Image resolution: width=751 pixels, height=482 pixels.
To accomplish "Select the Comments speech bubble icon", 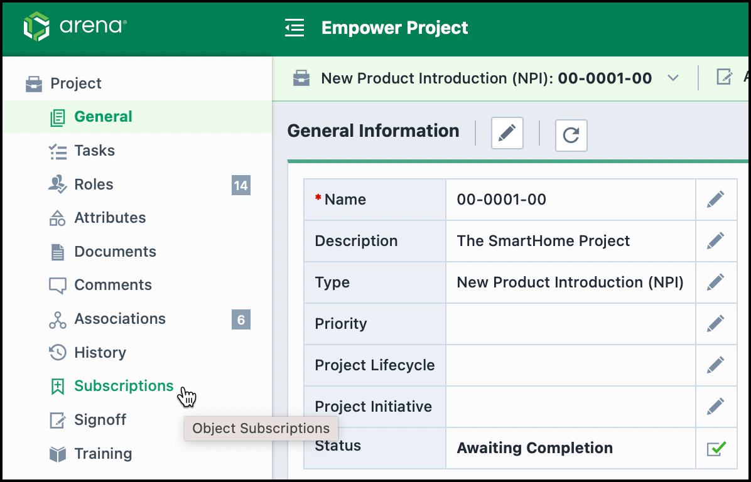I will pyautogui.click(x=57, y=285).
